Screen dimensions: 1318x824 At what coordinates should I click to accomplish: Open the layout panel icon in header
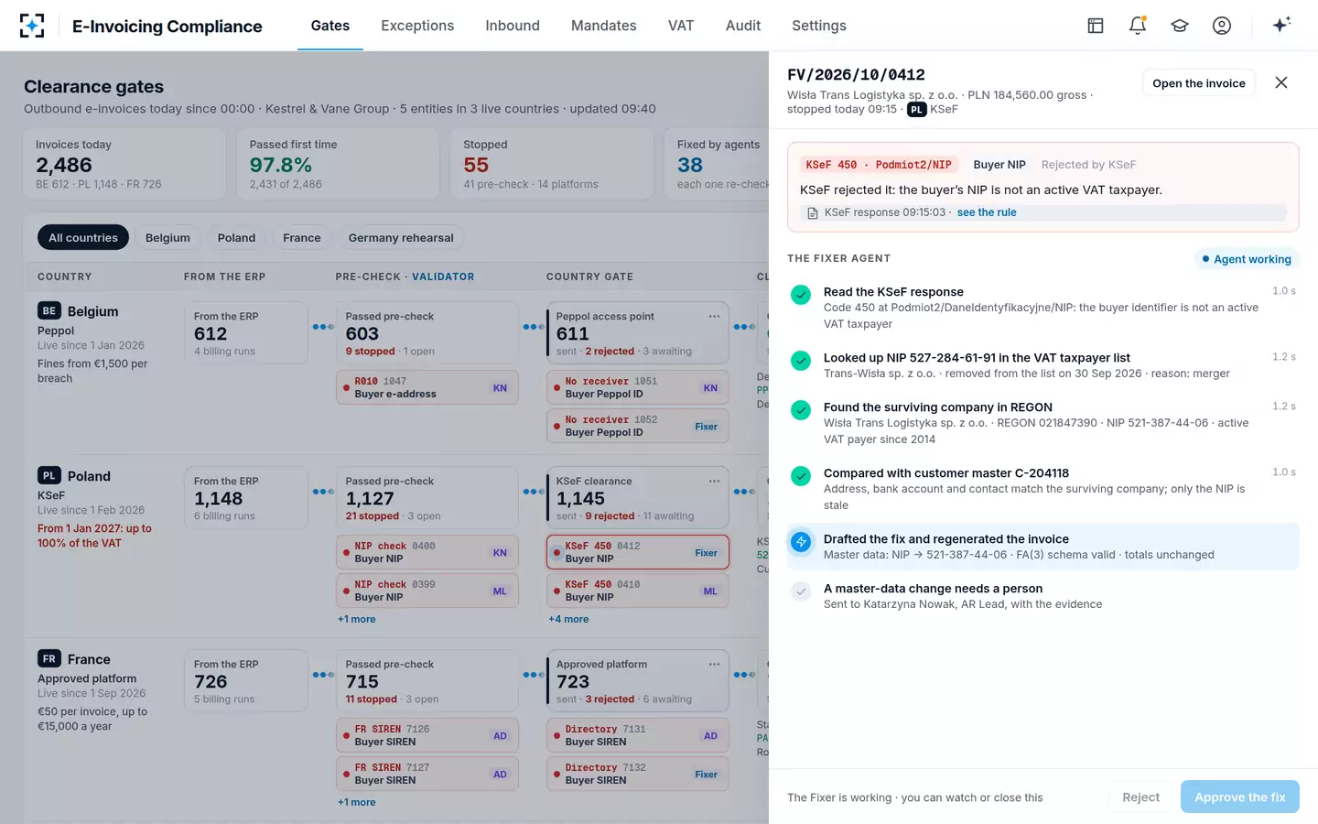pos(1096,26)
